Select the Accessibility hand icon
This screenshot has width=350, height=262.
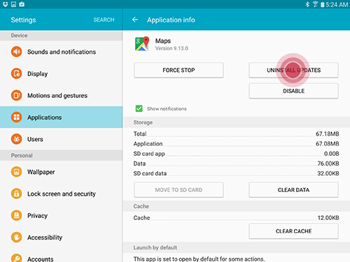click(17, 238)
